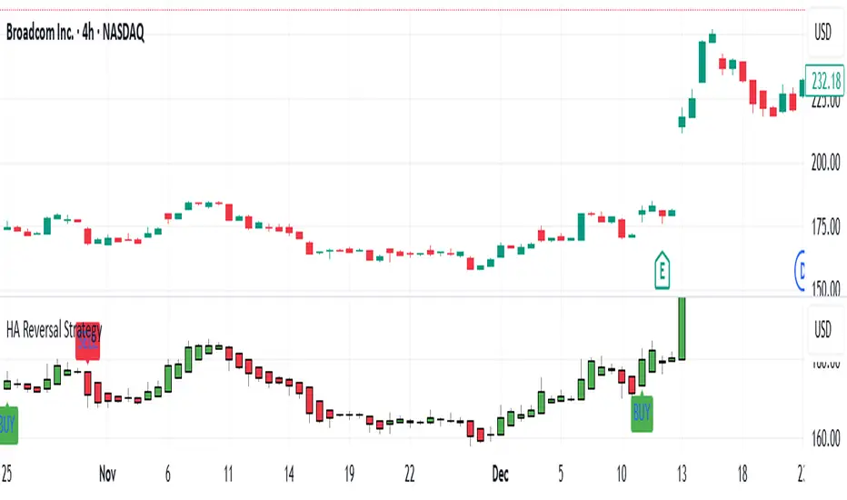
Task: Click the 160.00 level on strategy price axis
Action: click(825, 438)
